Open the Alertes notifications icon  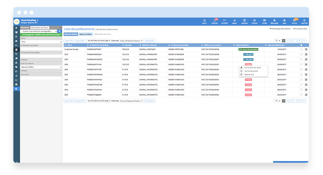[x=214, y=21]
